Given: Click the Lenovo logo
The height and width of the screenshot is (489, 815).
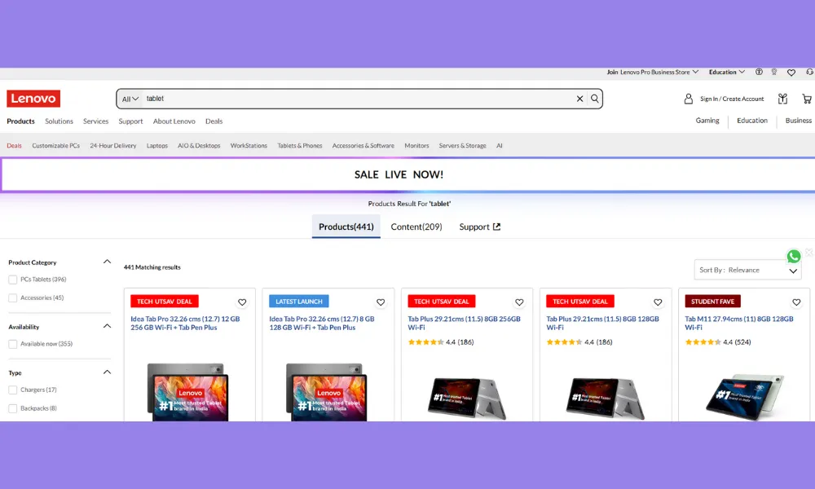Looking at the screenshot, I should 33,99.
